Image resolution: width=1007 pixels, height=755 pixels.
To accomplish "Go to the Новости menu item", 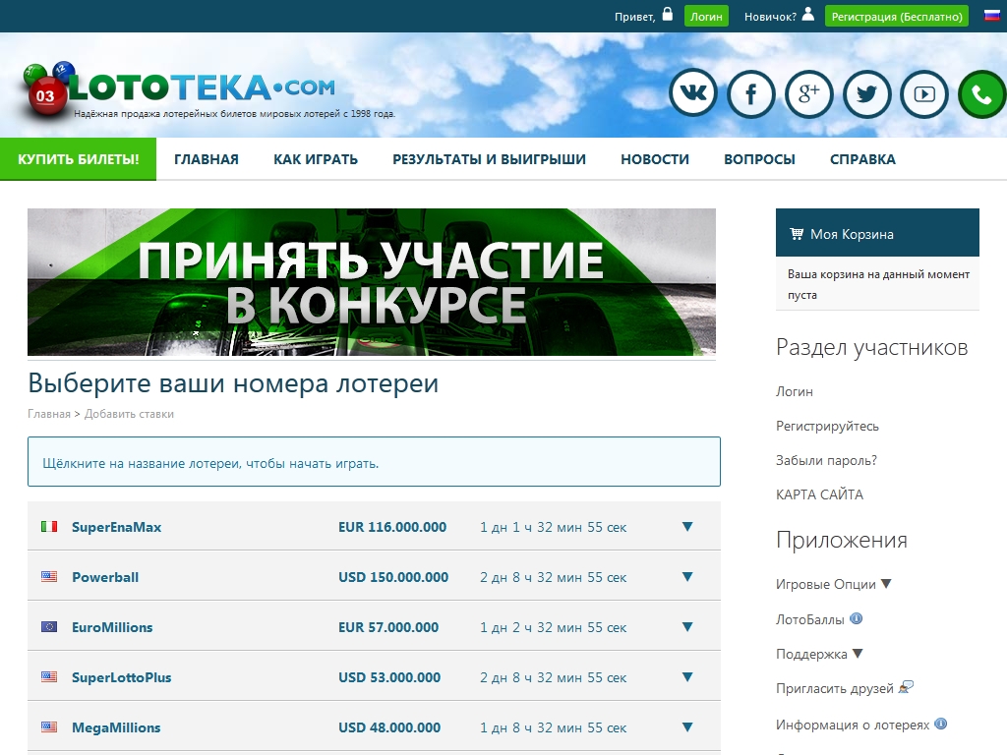I will click(654, 159).
